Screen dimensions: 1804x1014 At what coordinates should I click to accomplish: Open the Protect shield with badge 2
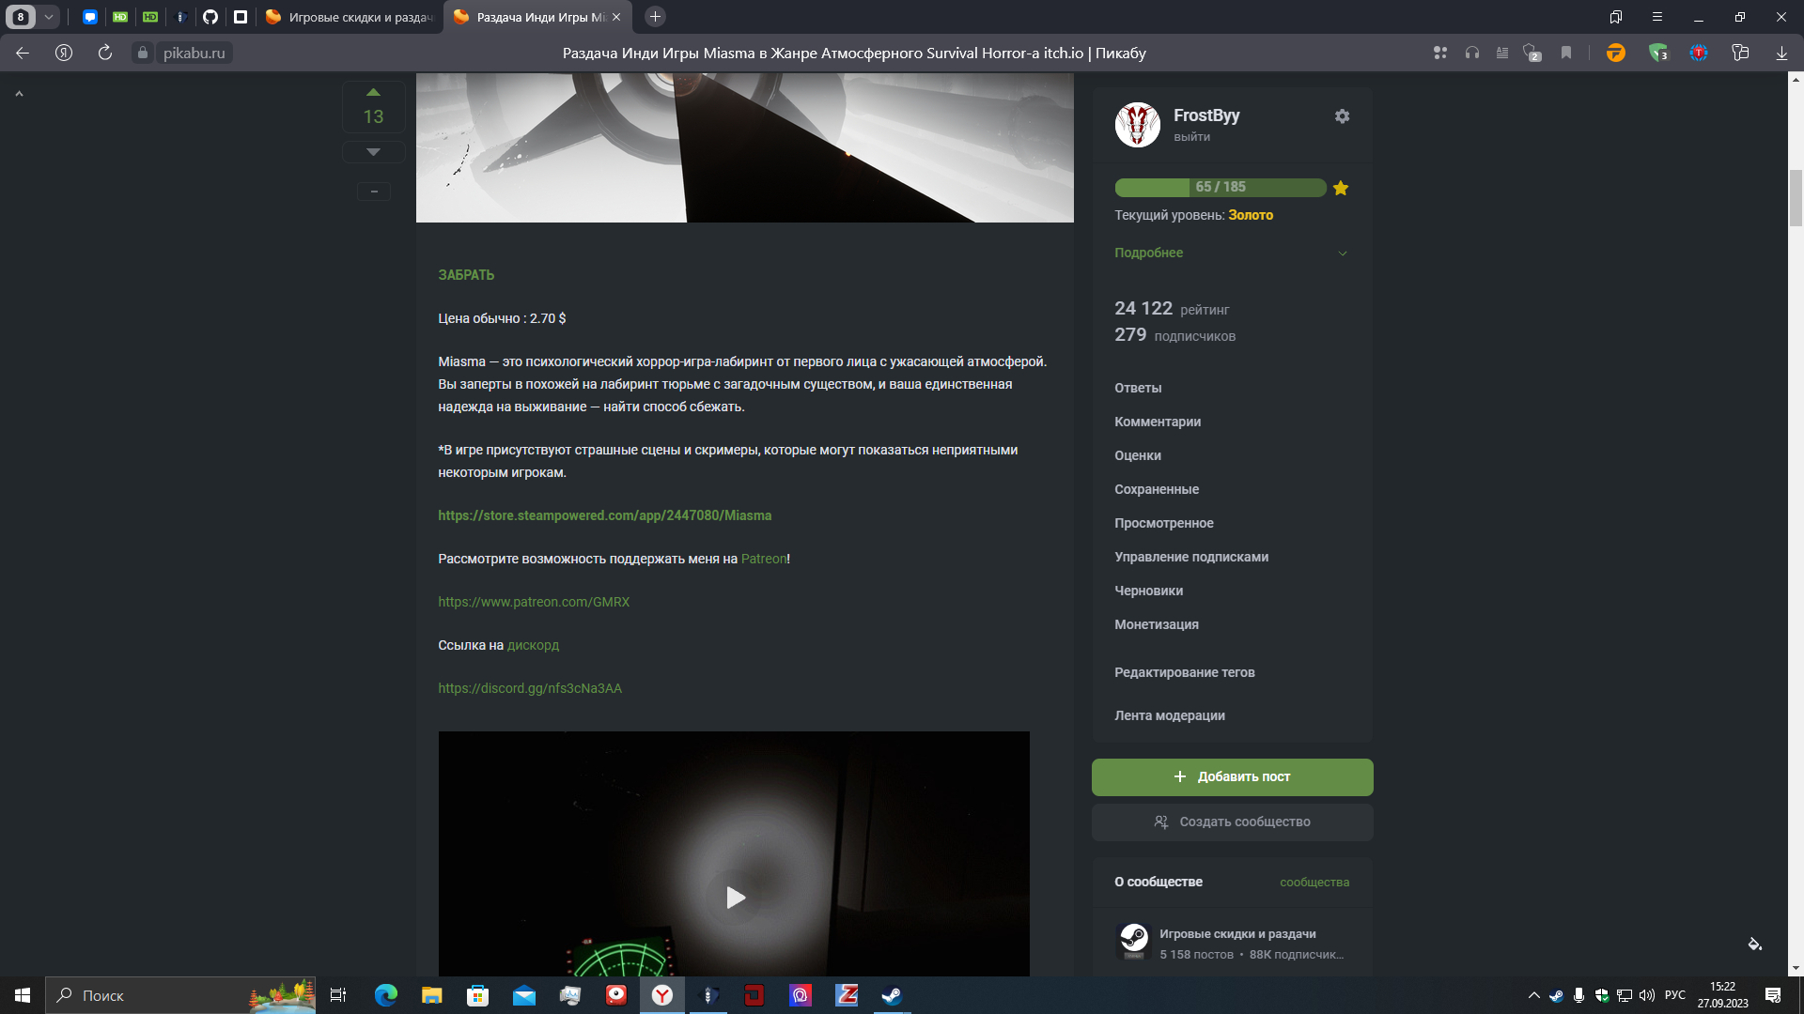pos(1532,53)
